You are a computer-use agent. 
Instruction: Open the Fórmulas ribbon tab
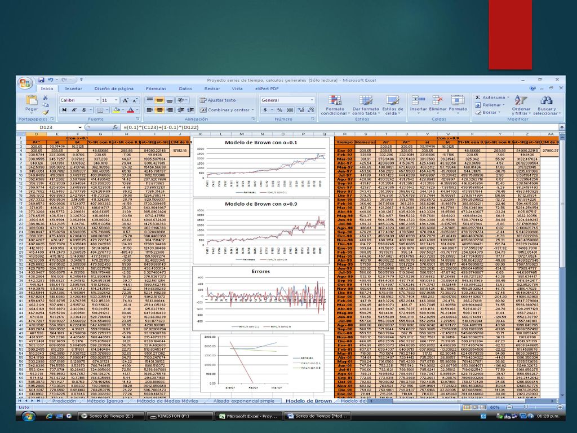[156, 89]
